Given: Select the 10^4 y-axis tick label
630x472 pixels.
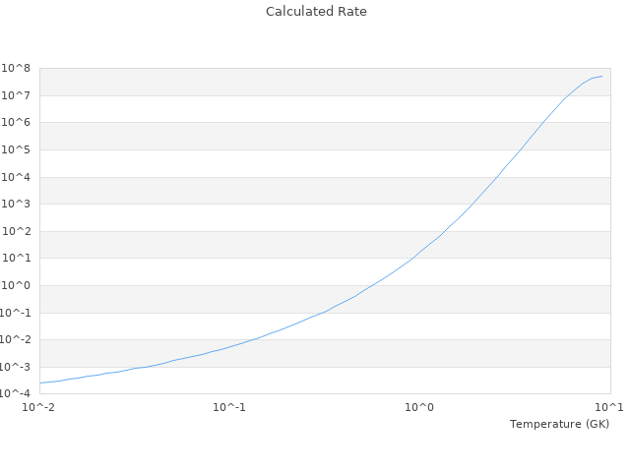Looking at the screenshot, I should pyautogui.click(x=19, y=177).
